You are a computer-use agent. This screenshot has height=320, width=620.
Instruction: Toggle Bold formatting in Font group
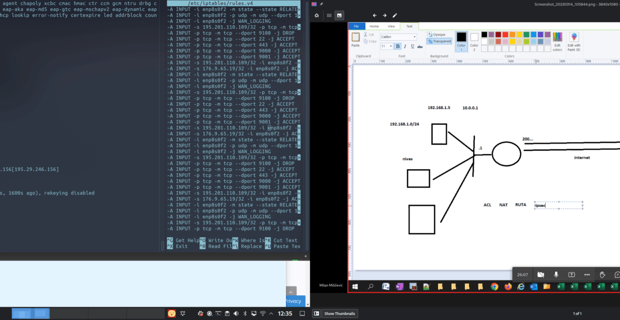click(397, 46)
